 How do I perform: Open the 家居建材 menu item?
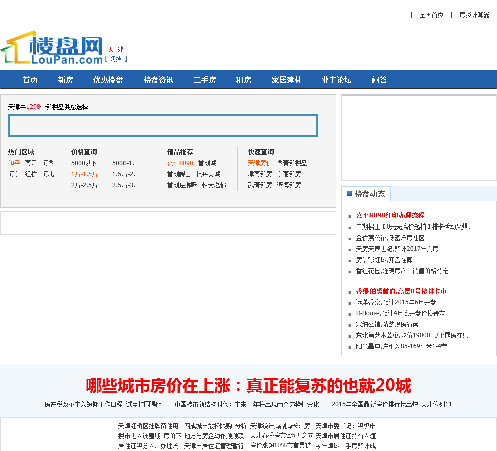tap(286, 80)
